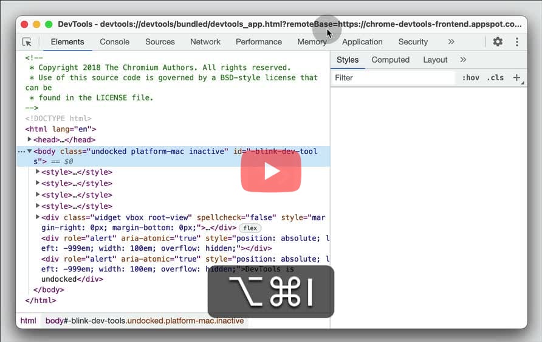Toggle .cls element classes panel

[x=495, y=78]
